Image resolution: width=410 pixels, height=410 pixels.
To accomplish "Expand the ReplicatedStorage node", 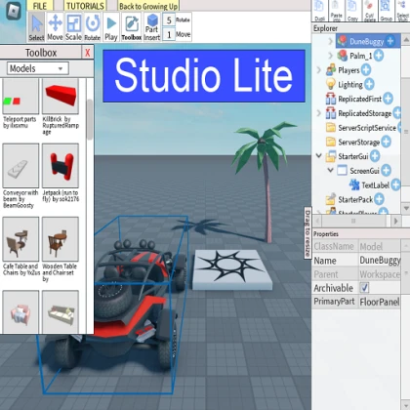I will (319, 113).
